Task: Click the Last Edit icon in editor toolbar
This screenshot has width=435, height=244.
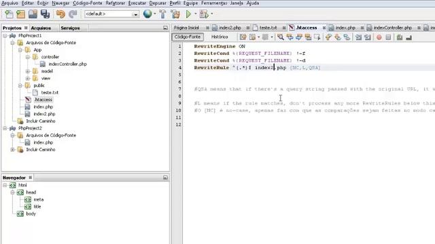Action: [x=243, y=37]
